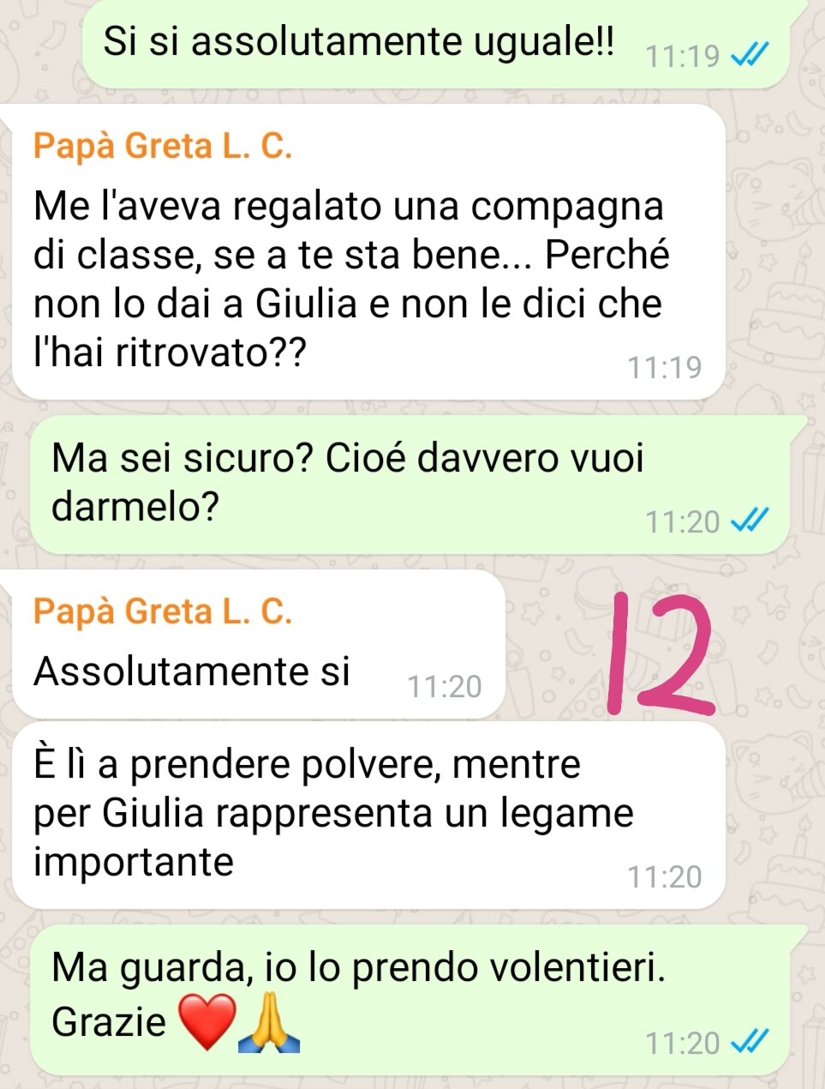Image resolution: width=825 pixels, height=1089 pixels.
Task: Click the 11:20 timestamp beside "Assolutamente si"
Action: pyautogui.click(x=444, y=686)
